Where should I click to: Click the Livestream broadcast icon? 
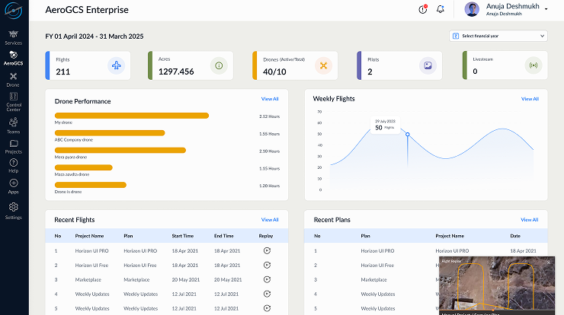point(533,65)
